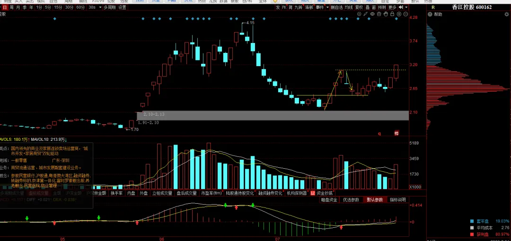The image size is (511, 241).
Task: Select 市盈率(ttm) indicator tab
Action: pyautogui.click(x=211, y=193)
